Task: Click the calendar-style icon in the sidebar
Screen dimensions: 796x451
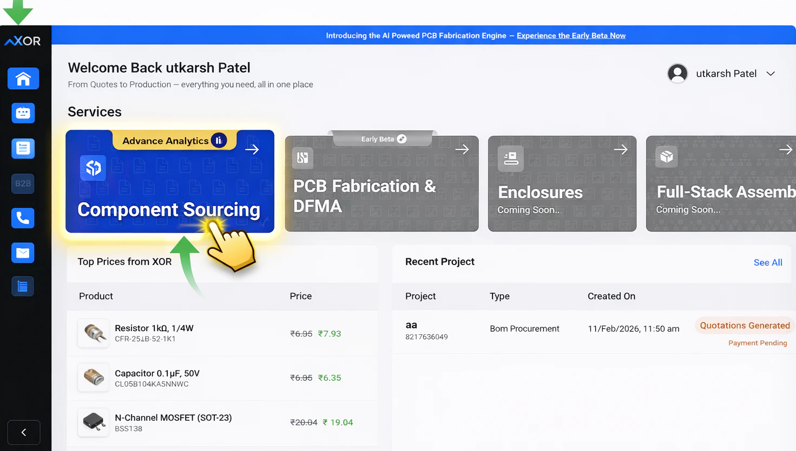Action: point(23,113)
